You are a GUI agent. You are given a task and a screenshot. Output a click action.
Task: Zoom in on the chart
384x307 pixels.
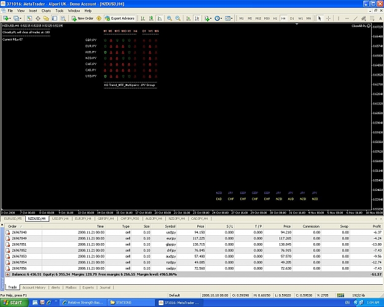(169, 18)
